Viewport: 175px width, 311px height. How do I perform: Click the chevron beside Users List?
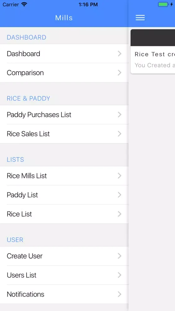(119, 275)
